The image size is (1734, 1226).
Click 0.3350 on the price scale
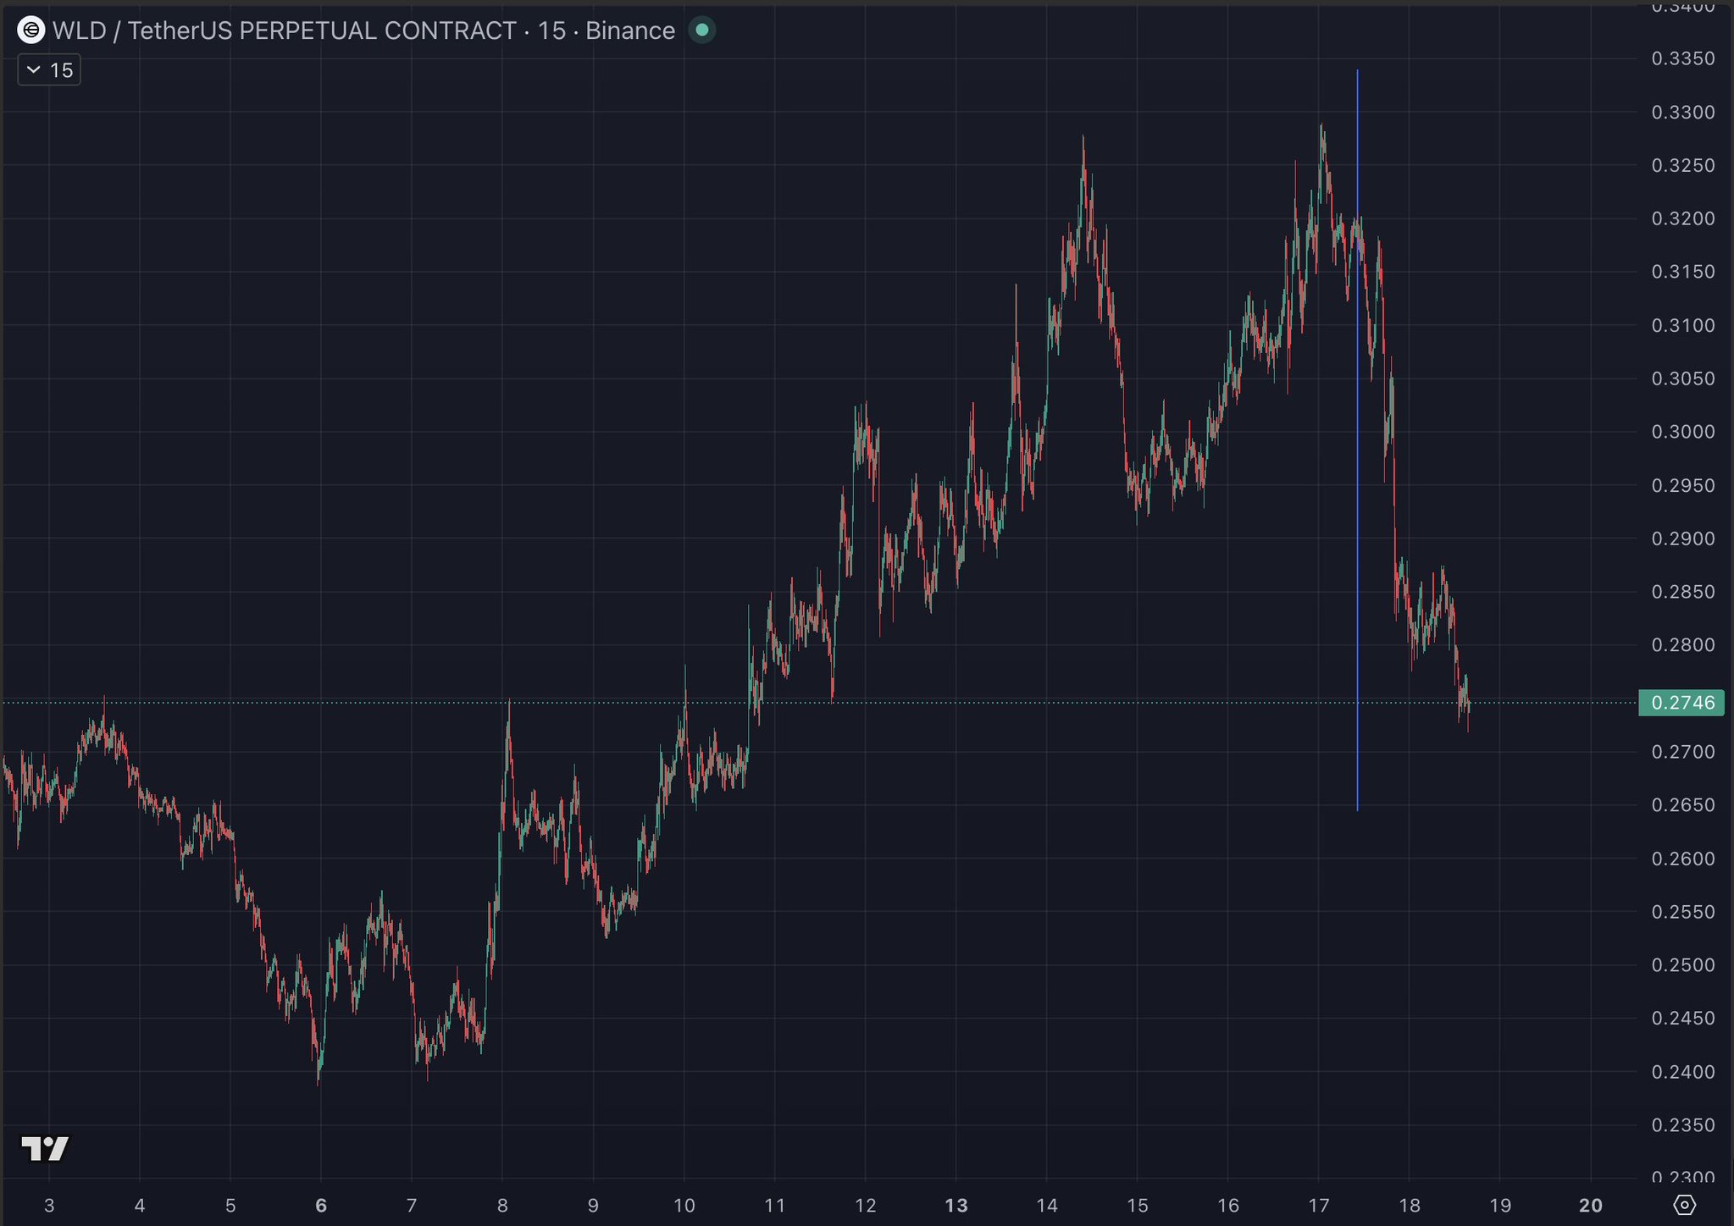pyautogui.click(x=1682, y=58)
